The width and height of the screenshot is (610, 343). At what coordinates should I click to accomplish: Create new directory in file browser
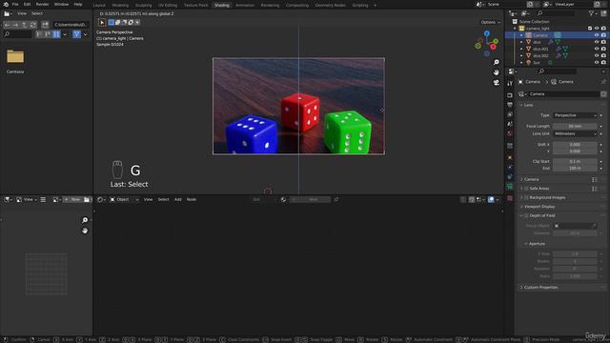coord(45,25)
